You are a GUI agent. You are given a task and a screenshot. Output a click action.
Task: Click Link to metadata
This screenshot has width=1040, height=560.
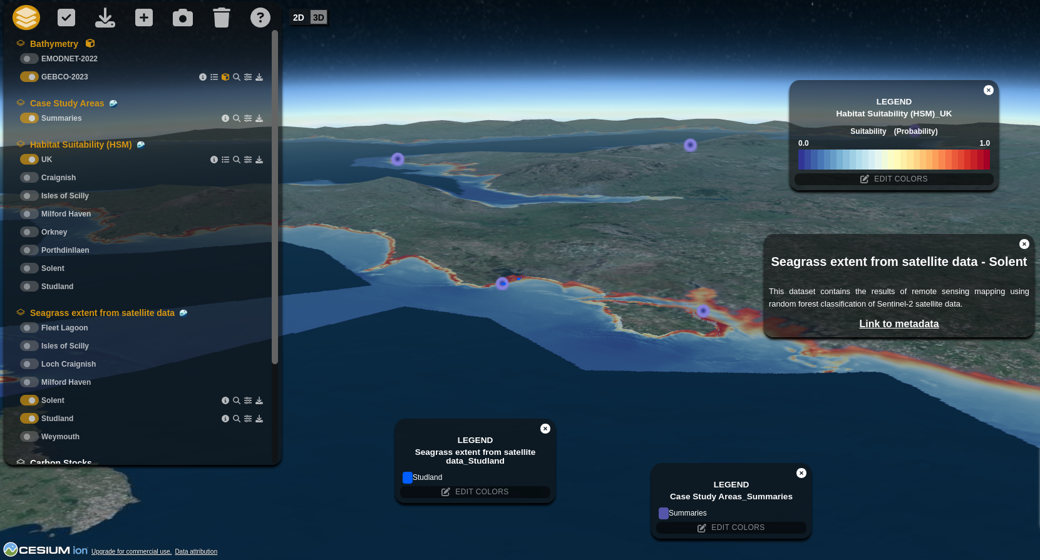point(898,323)
